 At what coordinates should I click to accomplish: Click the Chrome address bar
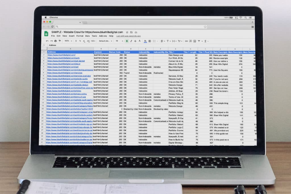pos(131,27)
